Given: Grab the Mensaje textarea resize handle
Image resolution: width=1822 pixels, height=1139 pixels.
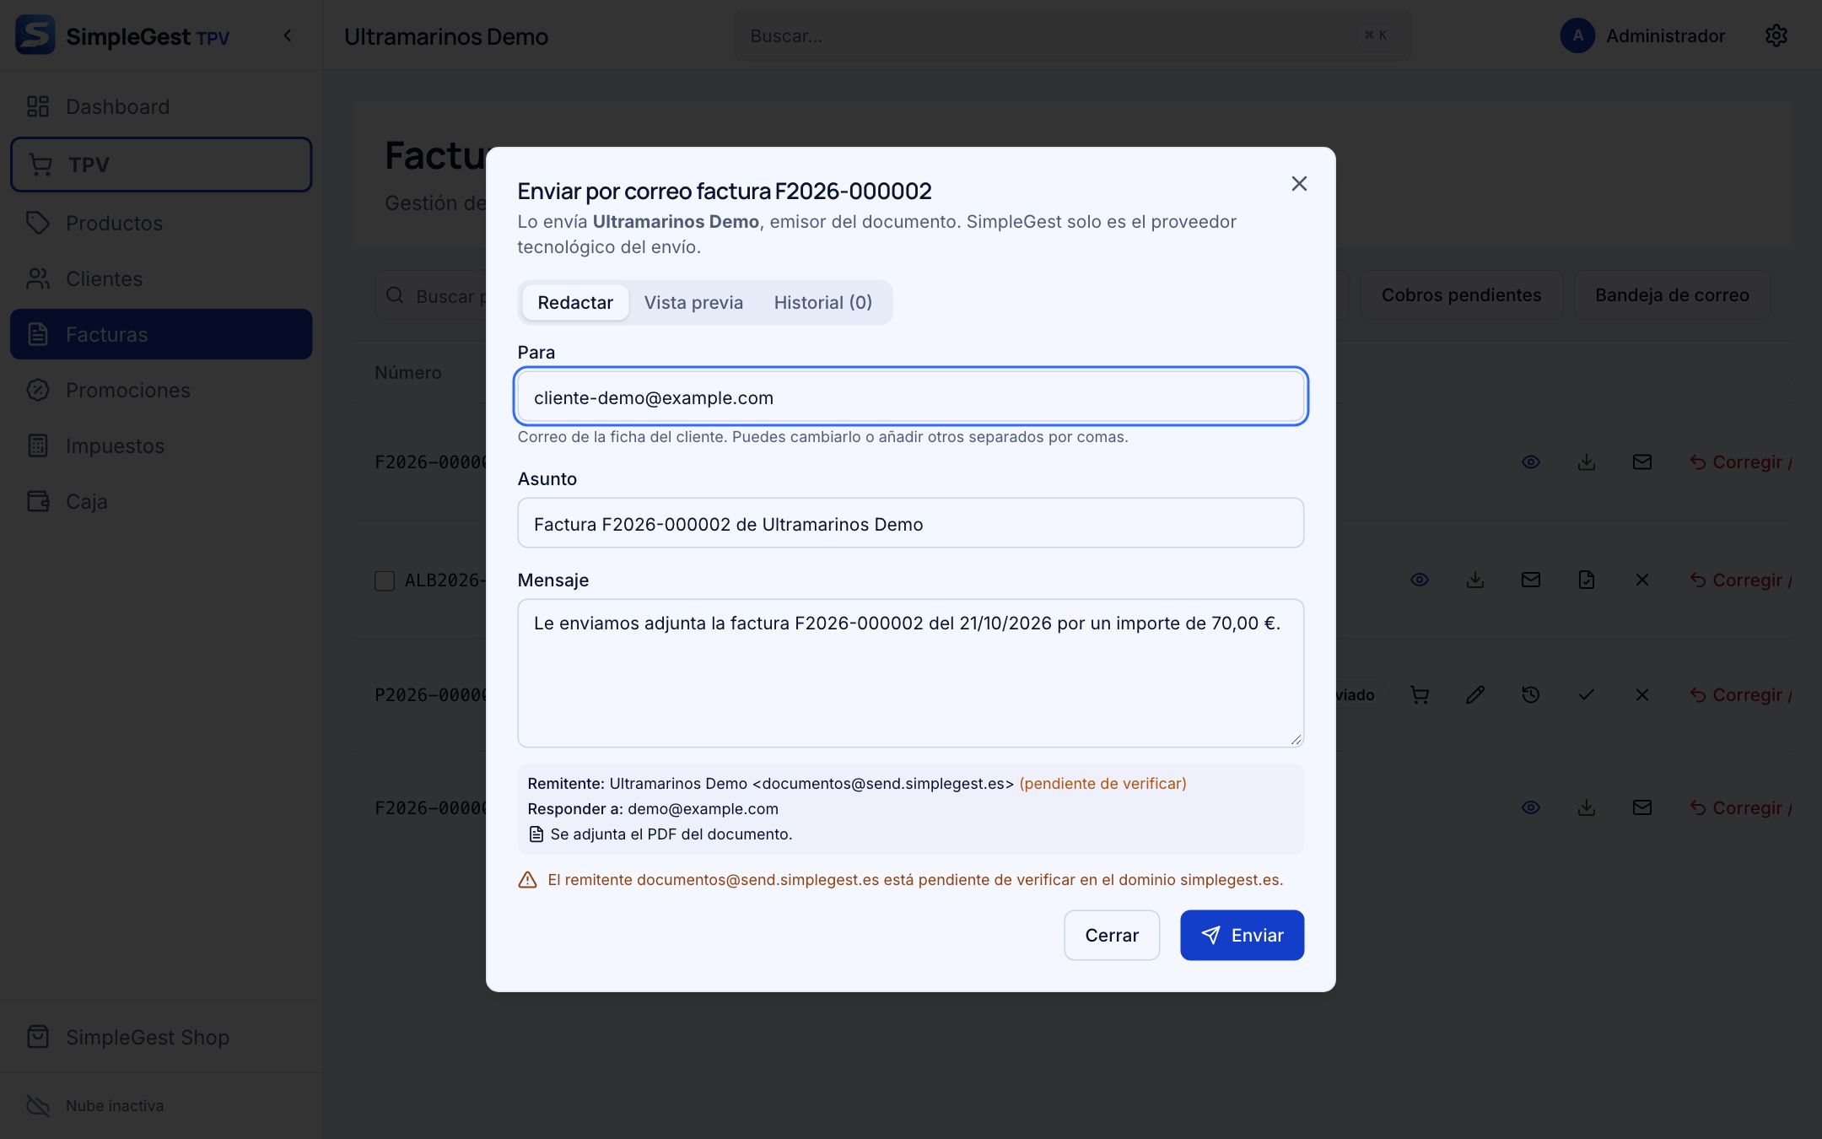Looking at the screenshot, I should (1296, 739).
